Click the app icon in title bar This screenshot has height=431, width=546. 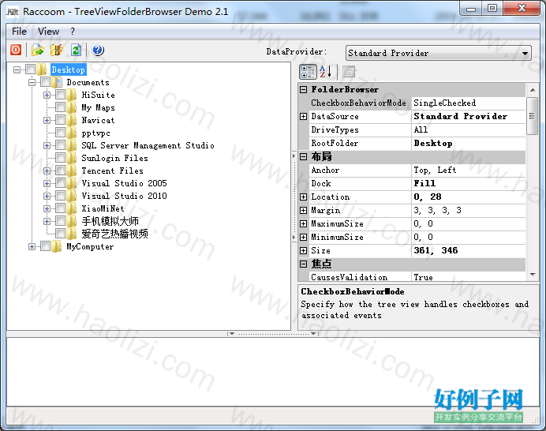pyautogui.click(x=13, y=12)
